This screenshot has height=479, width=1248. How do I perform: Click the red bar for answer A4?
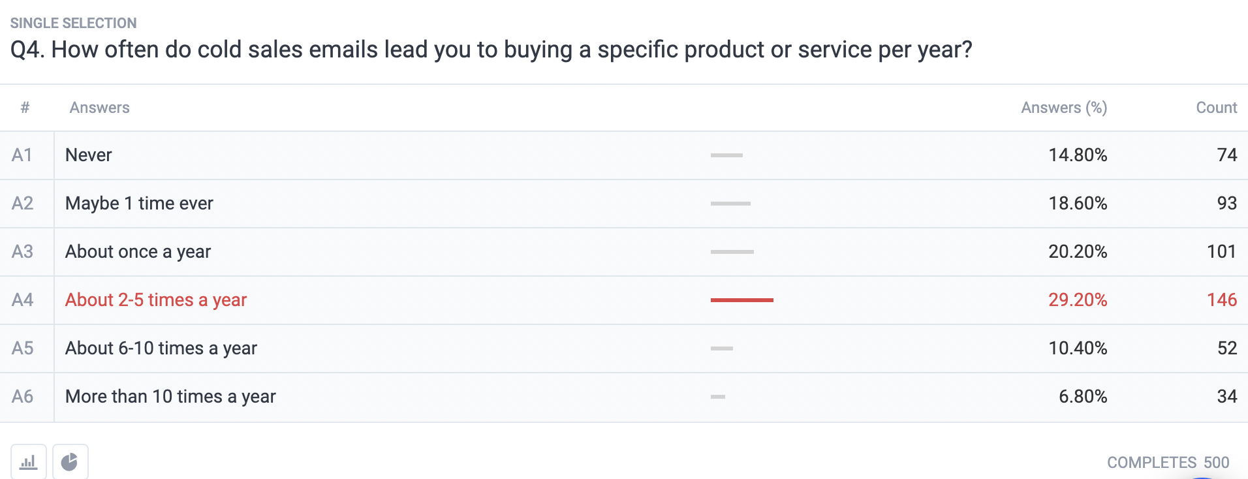742,300
